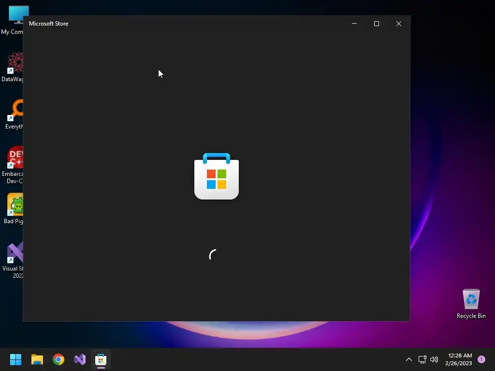Select the Microsoft Store taskbar icon
495x371 pixels.
click(101, 359)
